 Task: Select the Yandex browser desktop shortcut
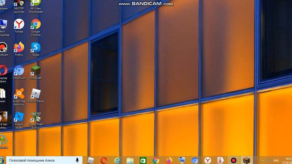19,26
